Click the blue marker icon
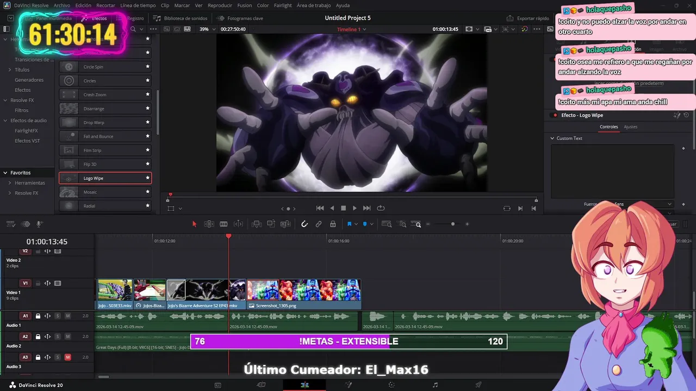Viewport: 696px width, 391px height. pos(364,224)
